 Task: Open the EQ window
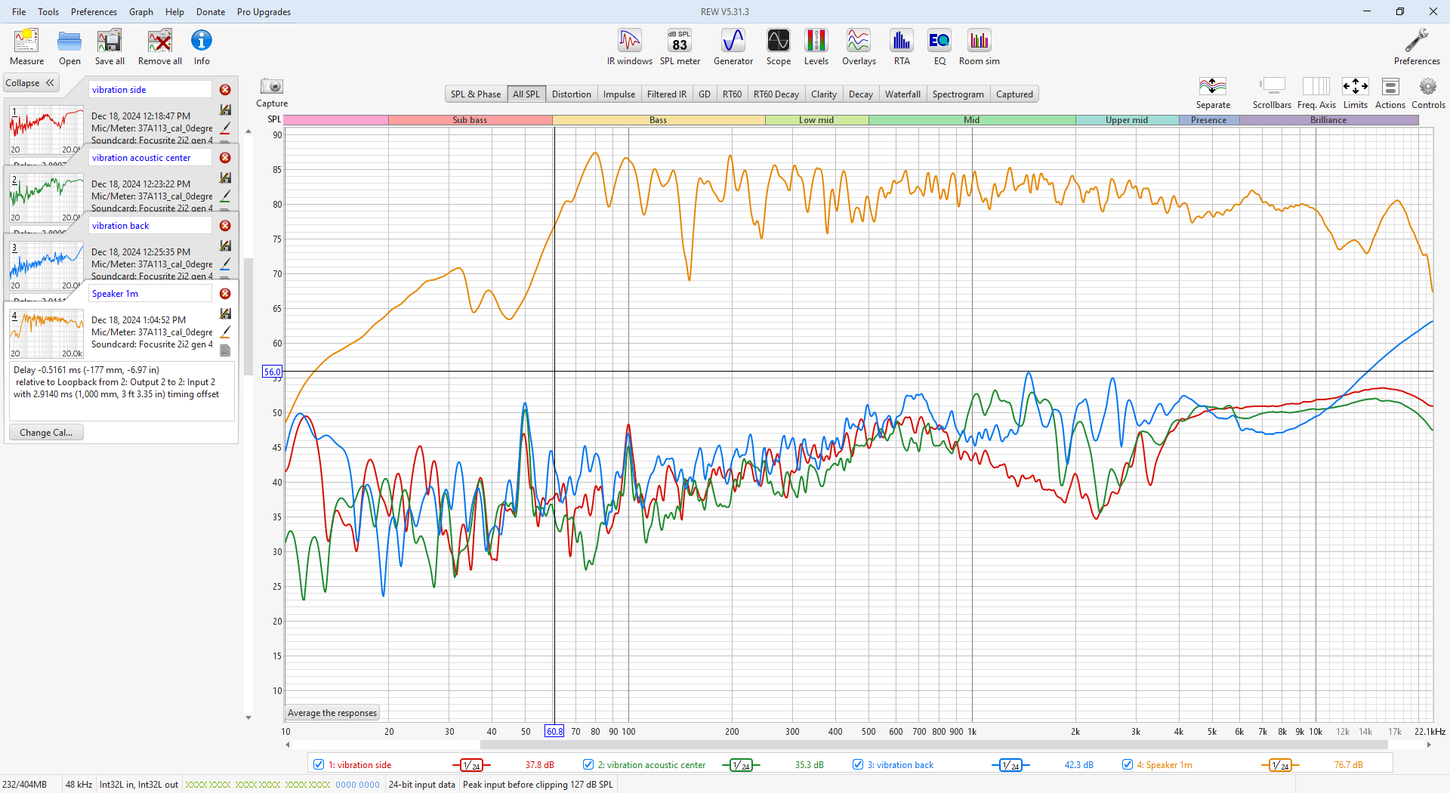pos(939,47)
